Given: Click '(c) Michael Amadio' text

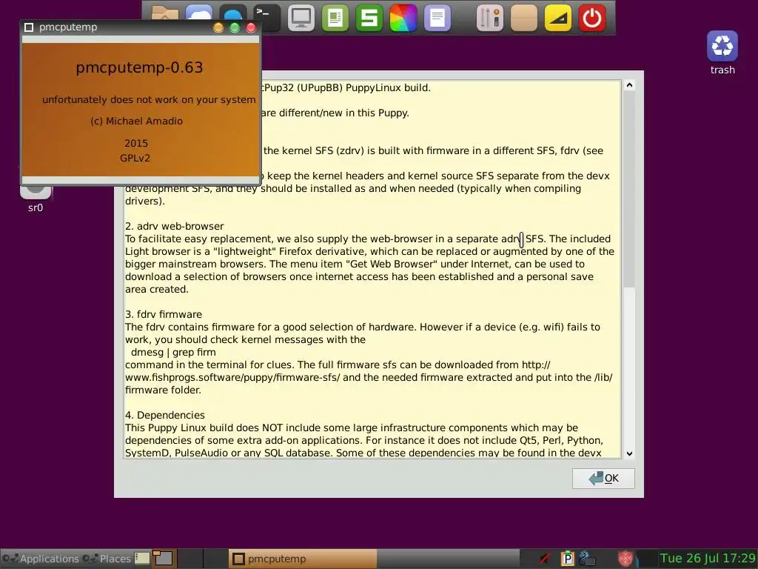Looking at the screenshot, I should (137, 121).
